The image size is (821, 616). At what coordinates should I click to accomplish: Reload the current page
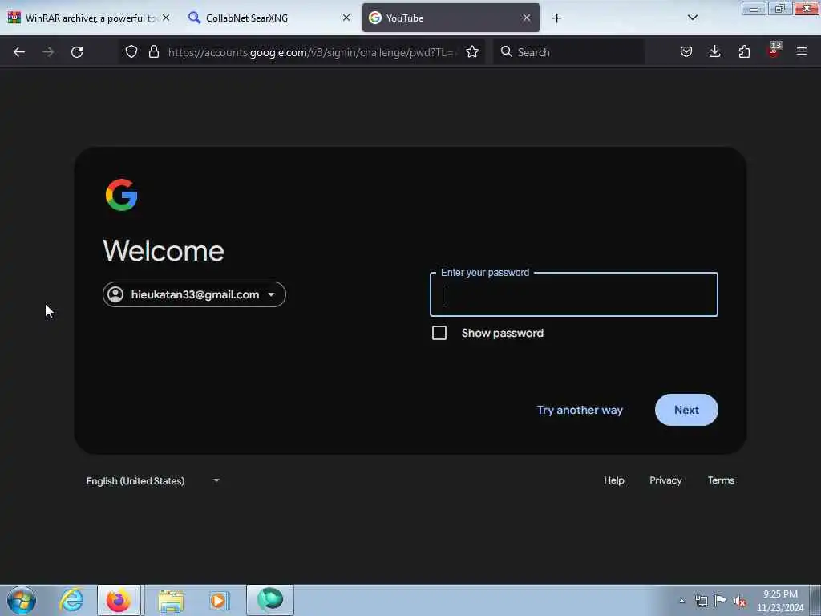77,52
